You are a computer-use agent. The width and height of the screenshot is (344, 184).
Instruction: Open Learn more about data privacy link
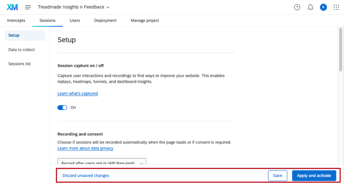click(x=85, y=148)
